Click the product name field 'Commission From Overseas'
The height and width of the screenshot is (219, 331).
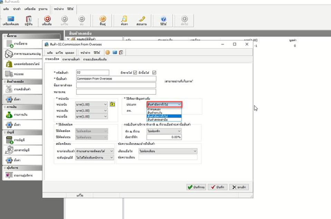[116, 79]
